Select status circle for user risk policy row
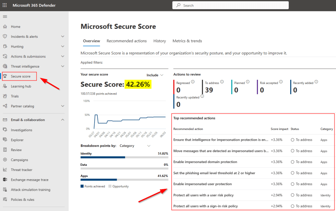336x211 pixels. click(x=292, y=195)
